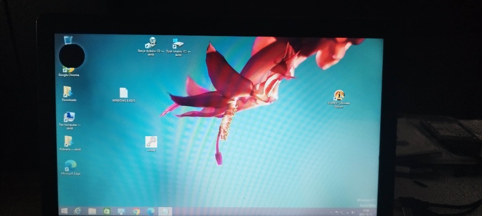482x216 pixels.
Task: Open the green Store icon in taskbar
Action: (107, 211)
